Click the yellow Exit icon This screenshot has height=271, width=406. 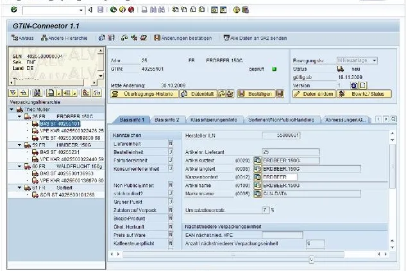coord(123,10)
